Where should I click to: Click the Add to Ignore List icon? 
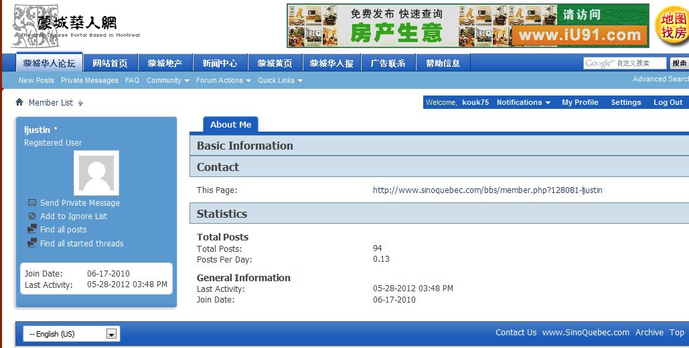coord(32,216)
